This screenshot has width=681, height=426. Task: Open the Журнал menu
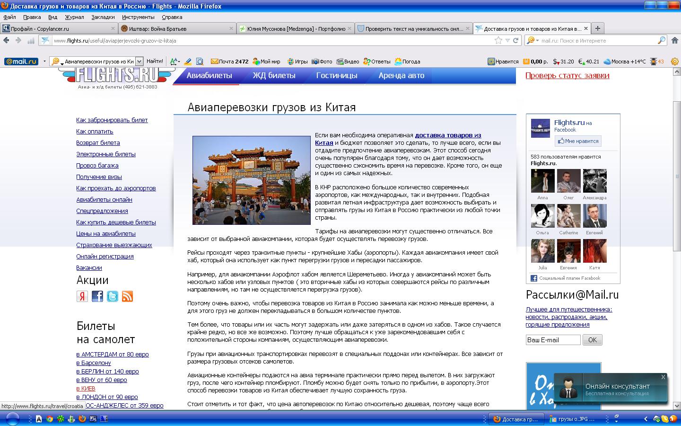click(x=74, y=17)
